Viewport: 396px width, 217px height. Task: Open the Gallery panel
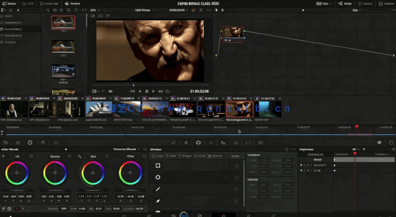10,3
